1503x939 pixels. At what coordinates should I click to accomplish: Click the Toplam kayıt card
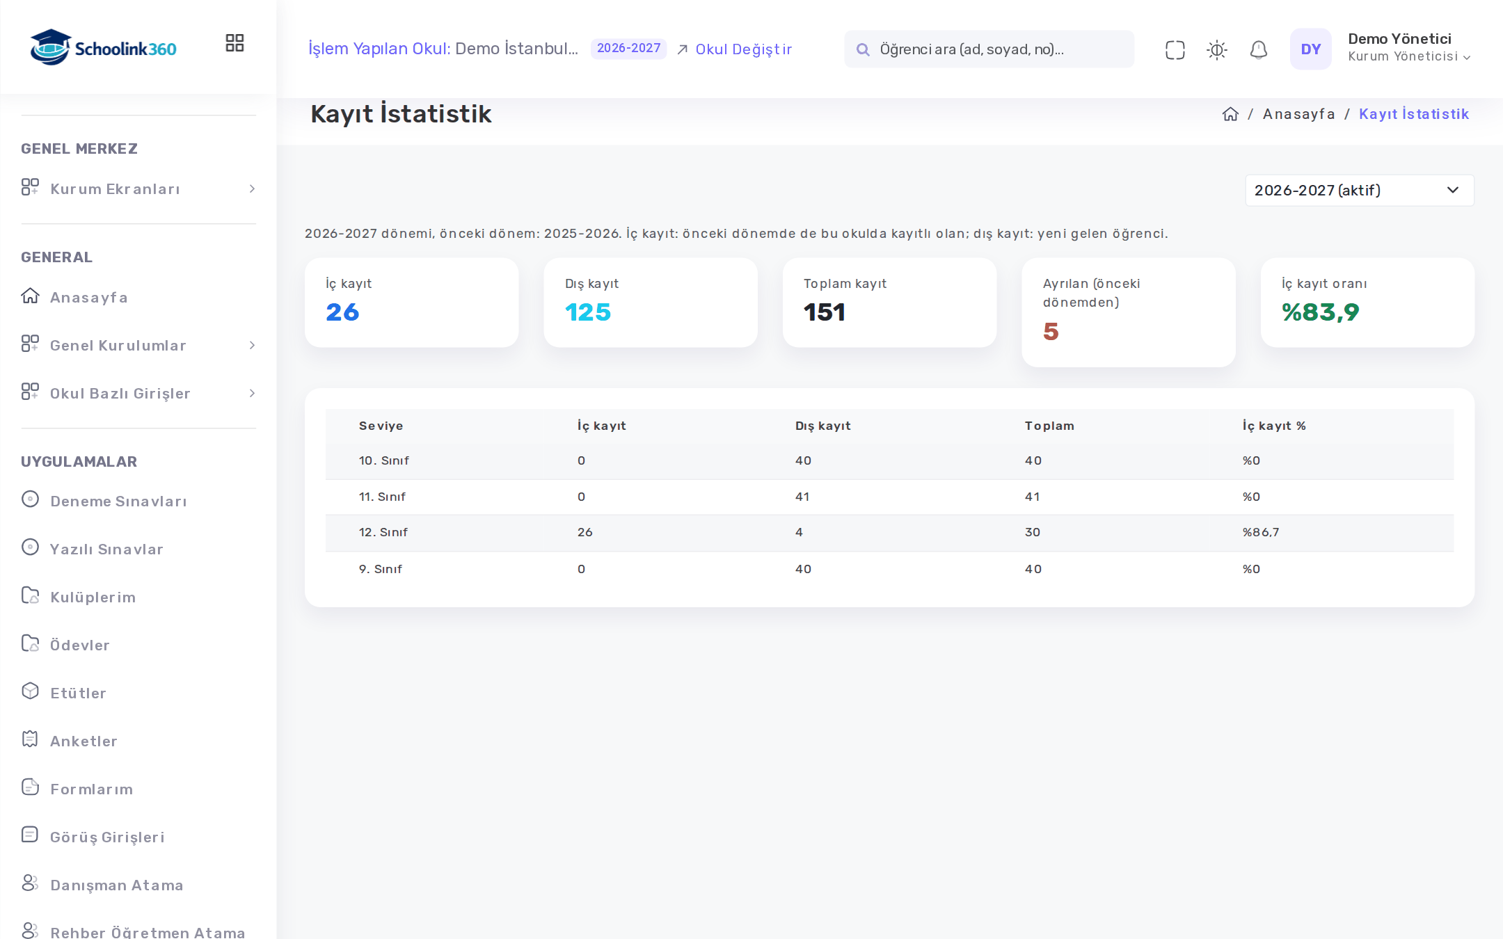889,303
